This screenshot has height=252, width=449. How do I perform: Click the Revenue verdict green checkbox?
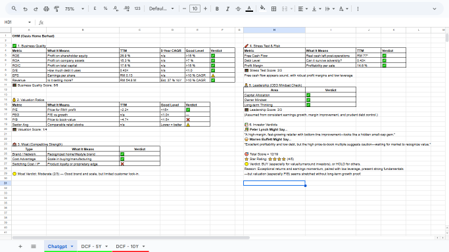[x=213, y=80]
